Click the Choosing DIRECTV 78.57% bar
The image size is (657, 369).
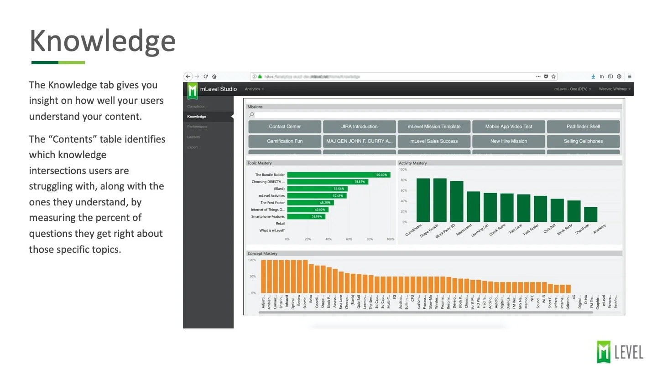point(328,182)
